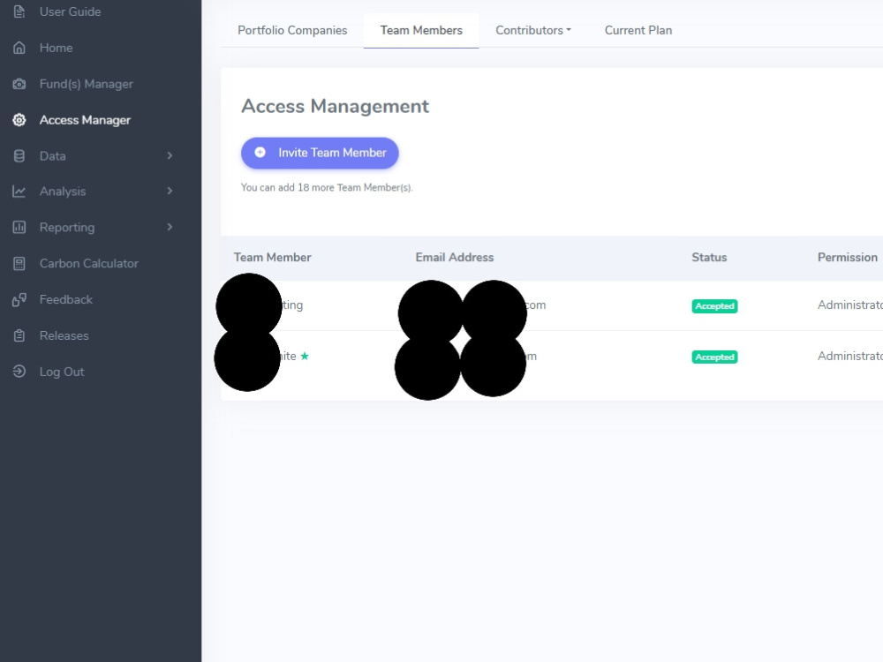This screenshot has height=662, width=883.
Task: Click the Reporting bar chart icon
Action: 19,228
